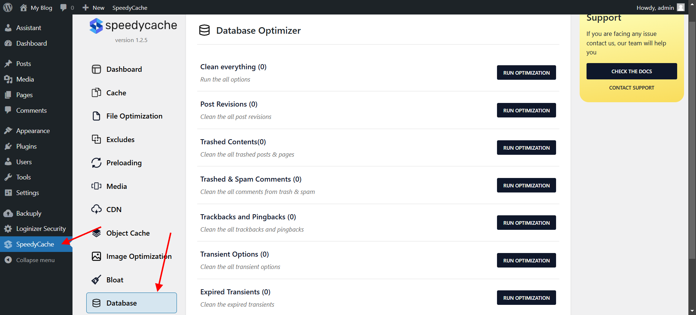
Task: Click the Plugins plug icon
Action: coord(8,146)
